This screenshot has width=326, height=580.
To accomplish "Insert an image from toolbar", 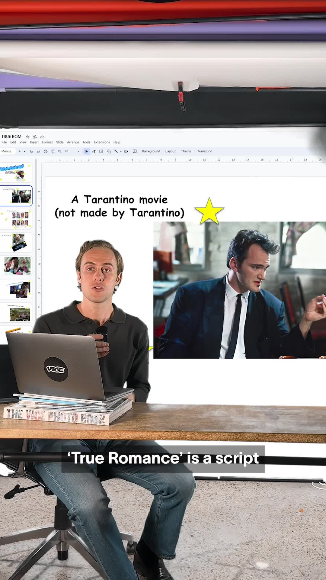I will 101,151.
